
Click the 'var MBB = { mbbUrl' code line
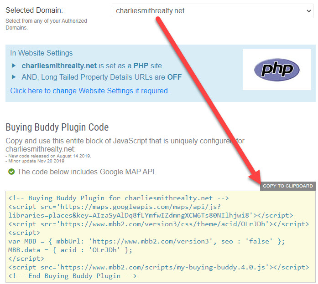point(146,241)
